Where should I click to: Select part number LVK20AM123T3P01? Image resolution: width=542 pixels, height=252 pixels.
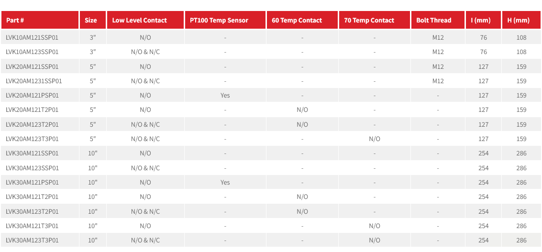tap(32, 139)
